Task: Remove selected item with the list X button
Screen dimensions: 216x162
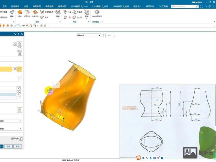Action: click(18, 88)
